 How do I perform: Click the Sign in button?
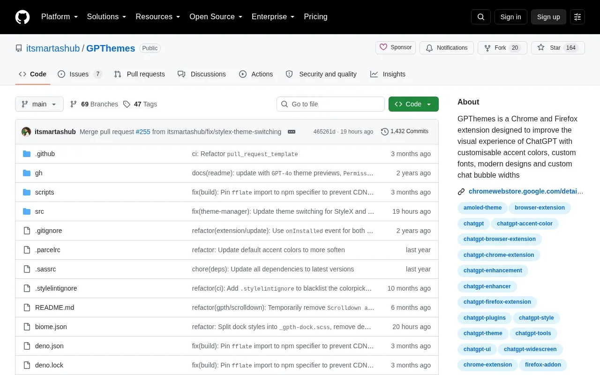510,17
